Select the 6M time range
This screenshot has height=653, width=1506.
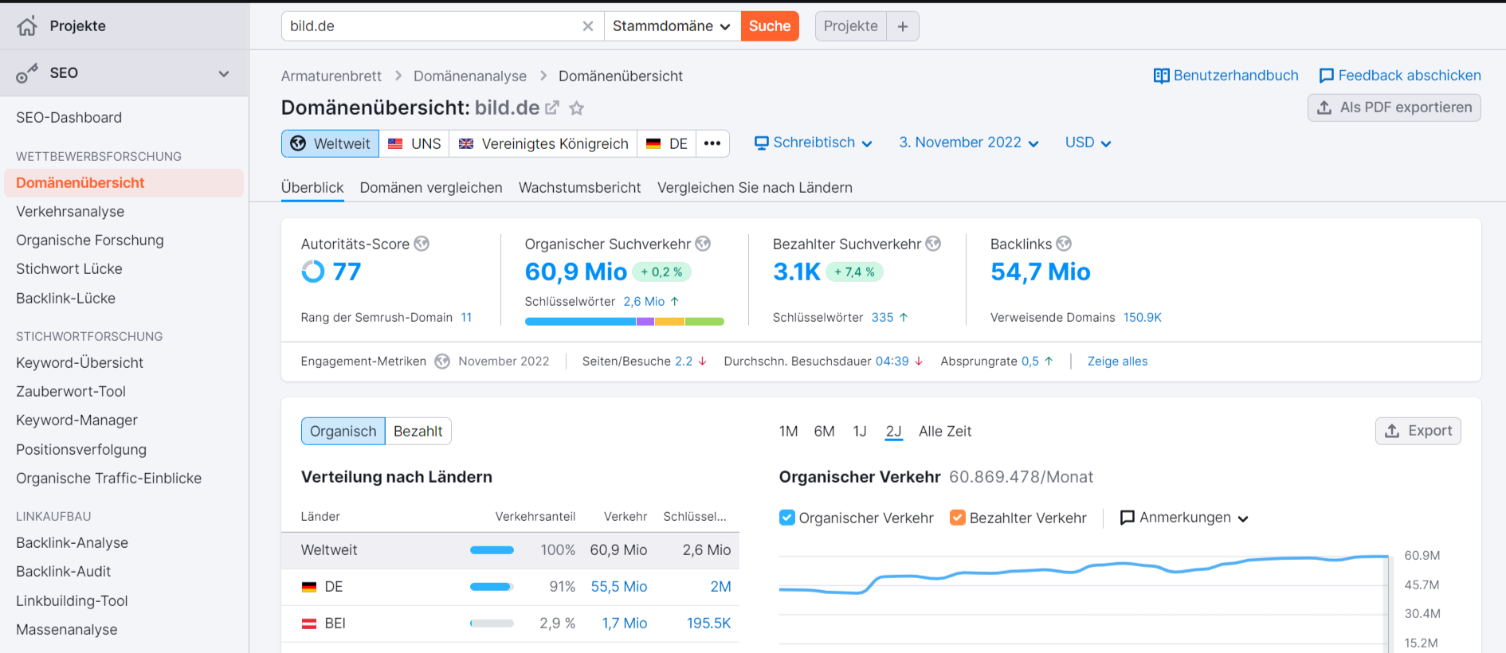(x=825, y=431)
